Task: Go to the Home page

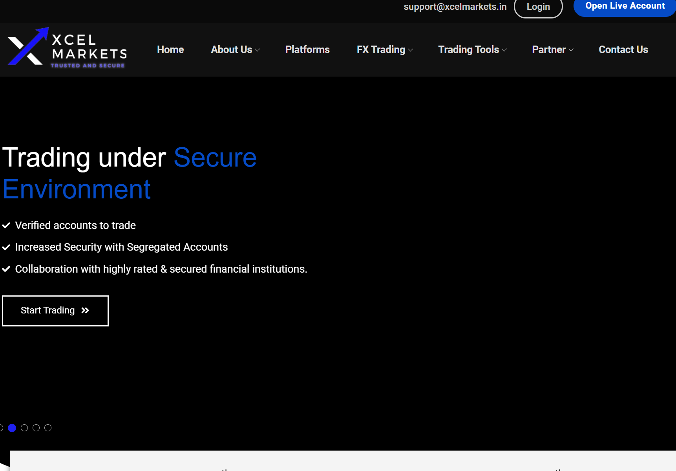Action: point(170,49)
